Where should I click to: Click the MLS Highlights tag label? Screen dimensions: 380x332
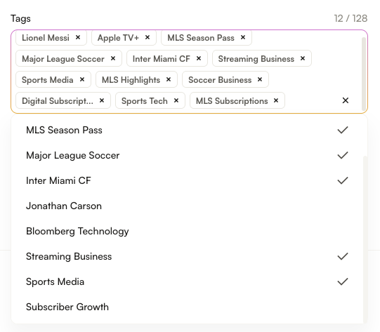click(x=131, y=80)
